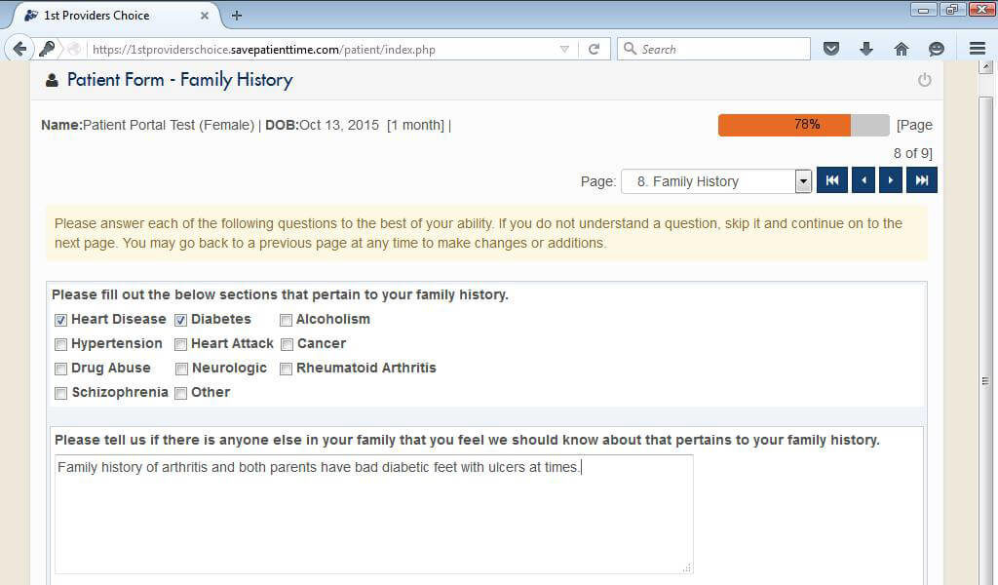Open the Page selector dropdown

(x=716, y=181)
